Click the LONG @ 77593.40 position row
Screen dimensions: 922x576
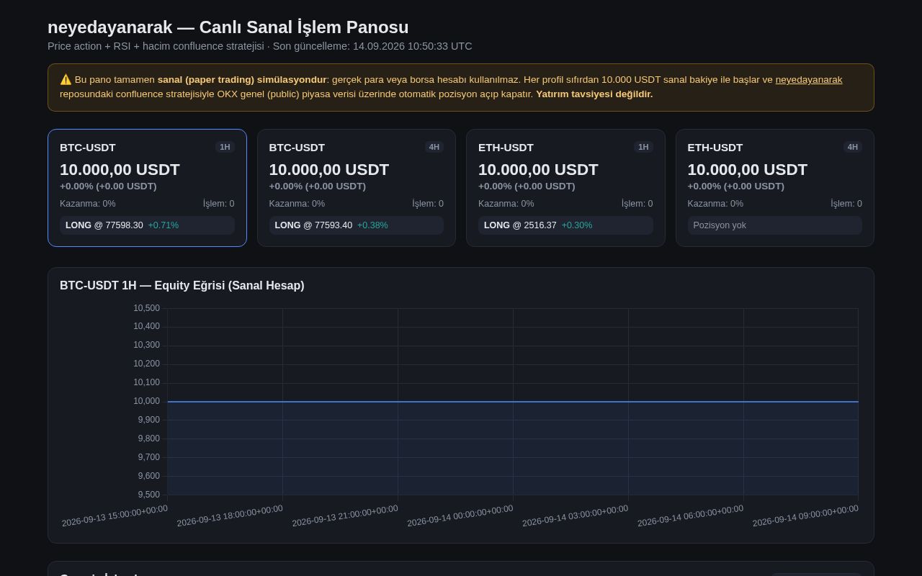click(357, 225)
